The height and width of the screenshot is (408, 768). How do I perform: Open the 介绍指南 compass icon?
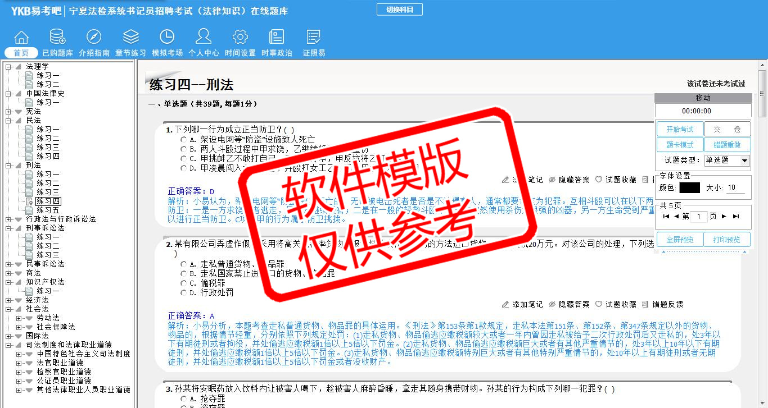(94, 37)
